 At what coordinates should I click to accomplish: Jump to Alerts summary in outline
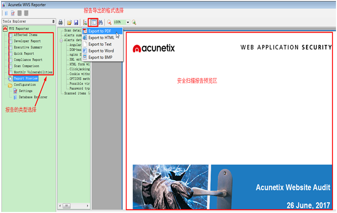coord(73,35)
